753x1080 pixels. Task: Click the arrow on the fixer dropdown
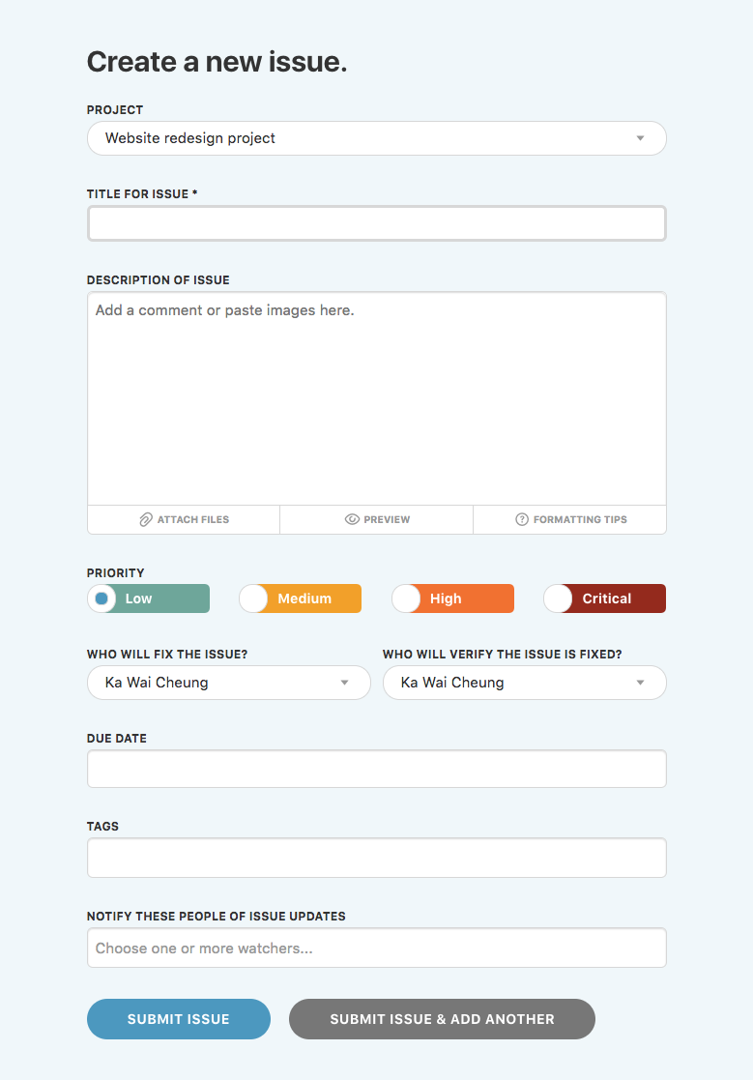(344, 683)
